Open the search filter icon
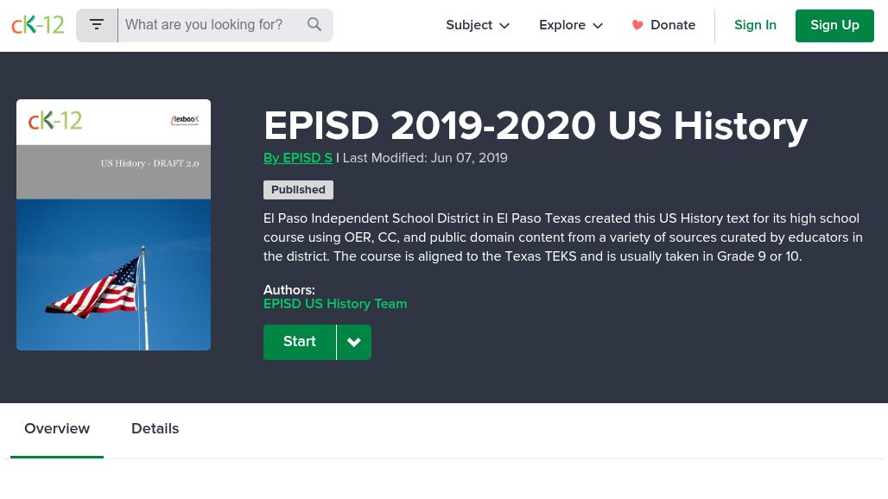 (x=97, y=25)
